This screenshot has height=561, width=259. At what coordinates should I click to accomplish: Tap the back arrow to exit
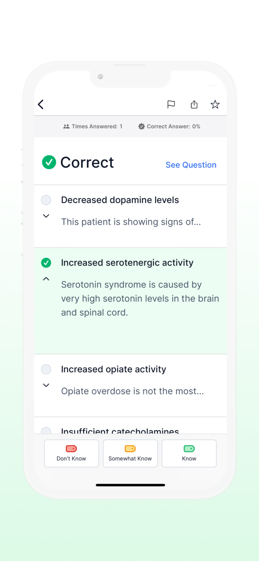[40, 104]
